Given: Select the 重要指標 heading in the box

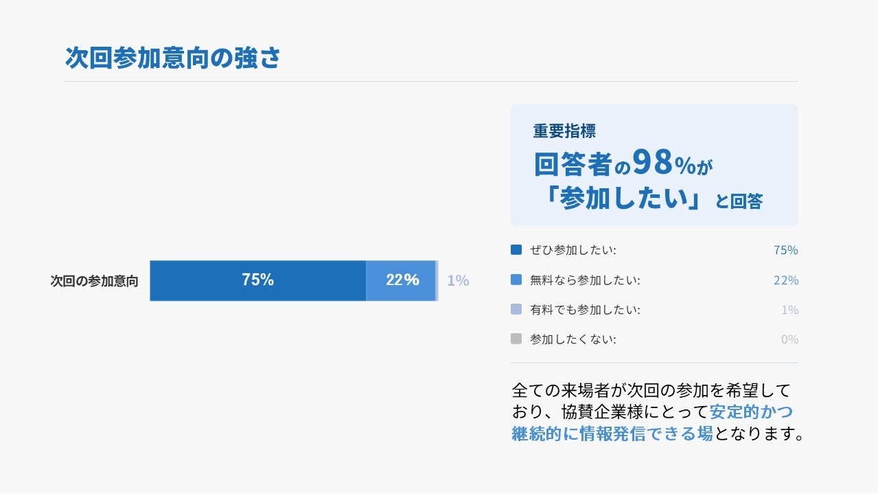Looking at the screenshot, I should coord(564,131).
